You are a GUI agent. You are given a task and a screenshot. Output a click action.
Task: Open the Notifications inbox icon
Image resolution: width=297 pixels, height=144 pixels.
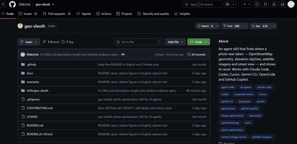click(283, 4)
